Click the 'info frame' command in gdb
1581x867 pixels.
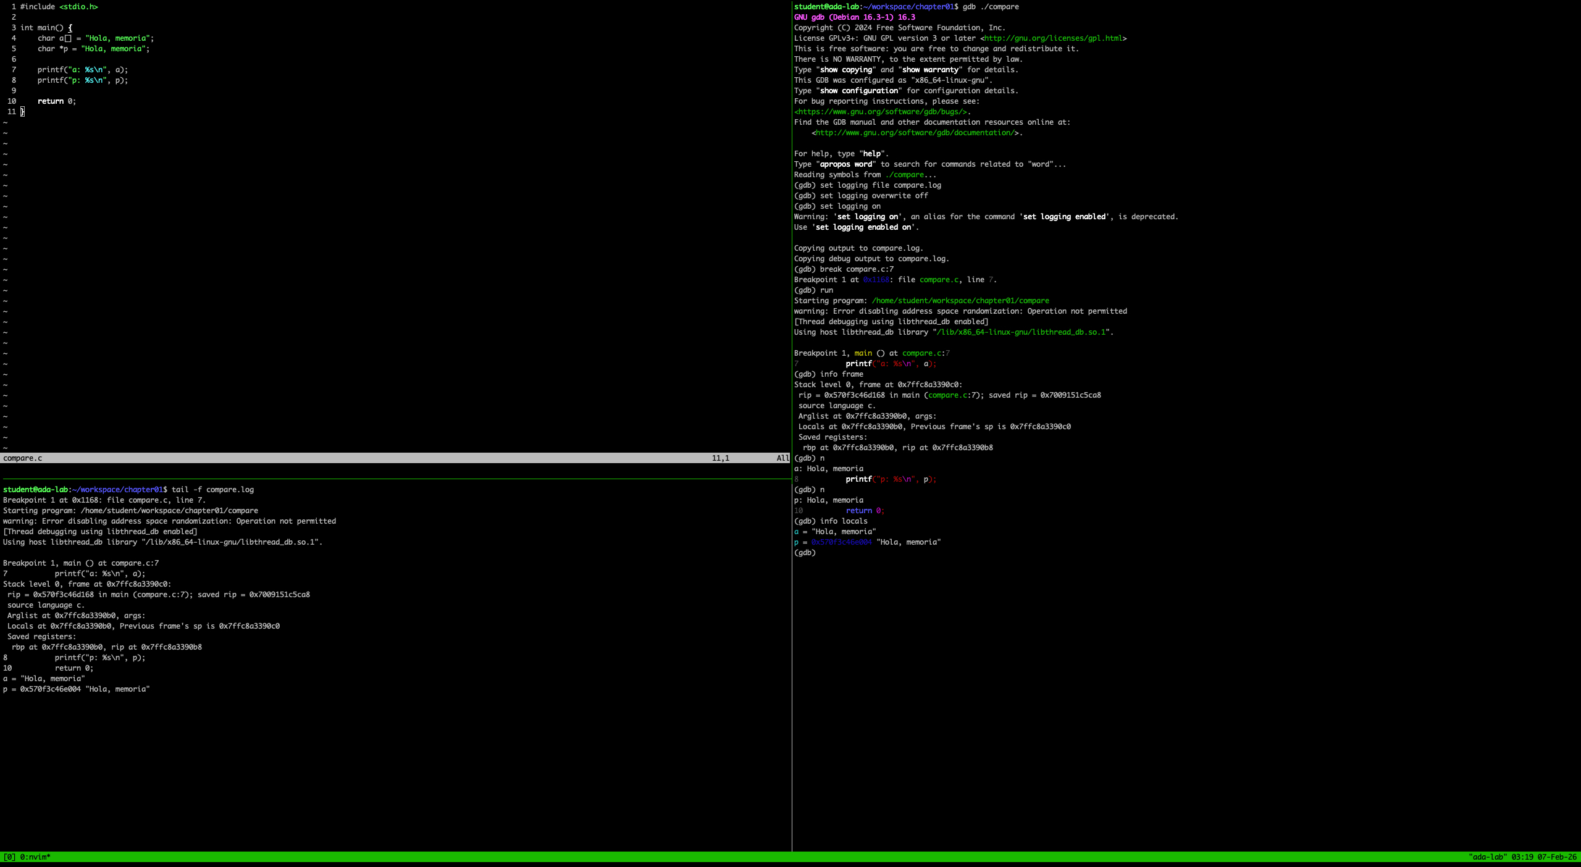(841, 374)
